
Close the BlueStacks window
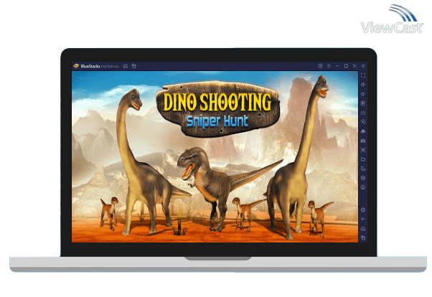[354, 66]
